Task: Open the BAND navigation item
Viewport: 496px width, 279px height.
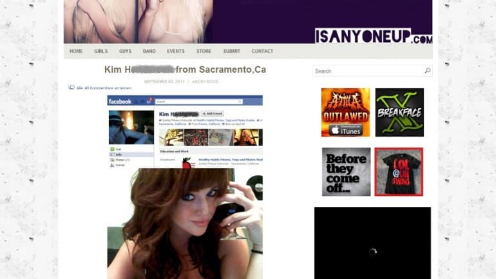Action: coord(149,51)
